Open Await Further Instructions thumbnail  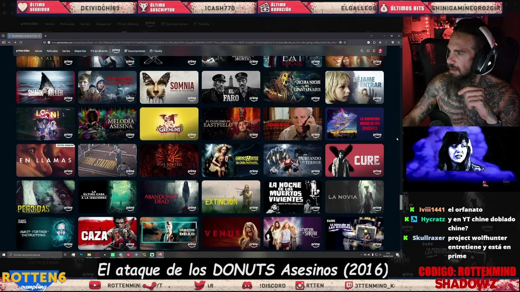[x=45, y=233]
